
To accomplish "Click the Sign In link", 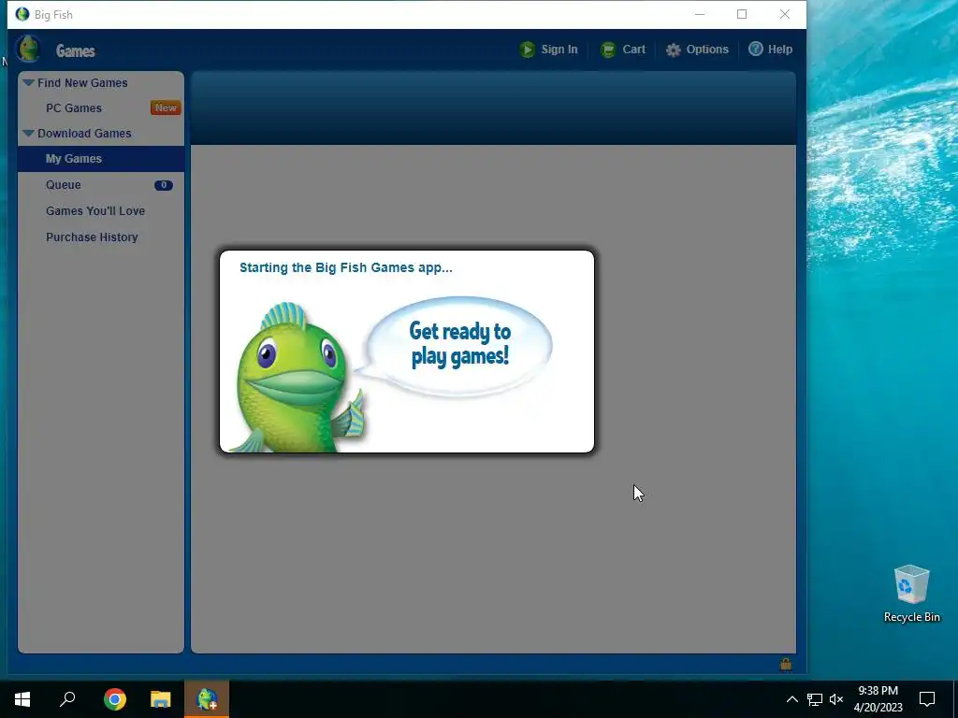I will [x=559, y=50].
